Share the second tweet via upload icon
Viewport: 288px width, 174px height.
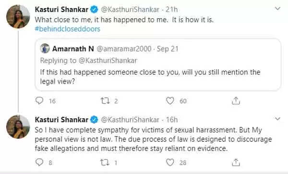click(236, 162)
